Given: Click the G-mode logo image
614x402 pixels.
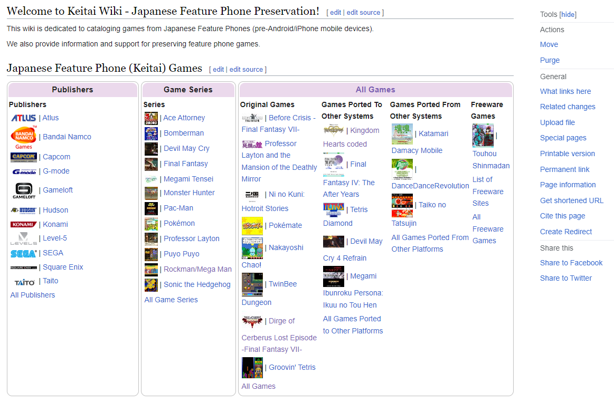Looking at the screenshot, I should [24, 171].
